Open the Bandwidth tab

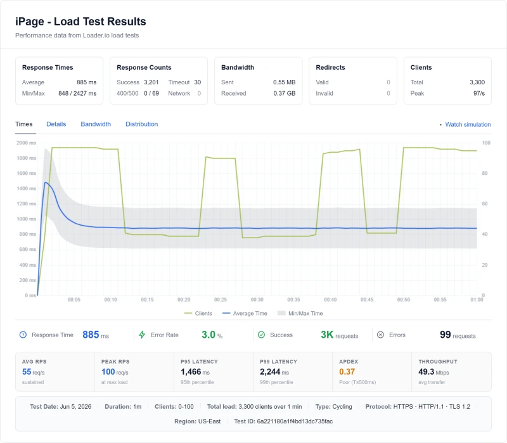point(96,124)
